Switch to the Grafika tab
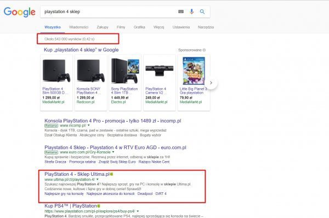This screenshot has height=218, width=329. click(139, 27)
